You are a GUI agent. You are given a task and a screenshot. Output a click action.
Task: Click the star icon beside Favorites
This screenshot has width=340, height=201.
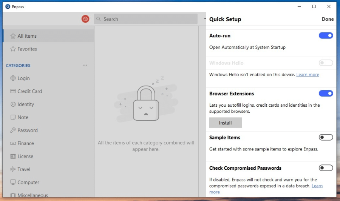point(13,49)
